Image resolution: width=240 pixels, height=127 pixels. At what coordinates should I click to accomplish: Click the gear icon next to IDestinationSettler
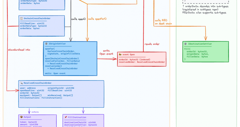click(x=186, y=44)
